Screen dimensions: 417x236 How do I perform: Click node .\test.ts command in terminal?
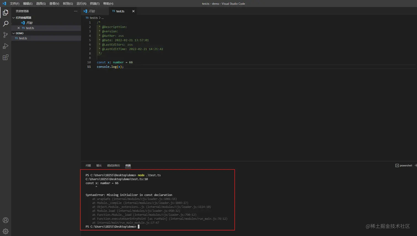149,175
